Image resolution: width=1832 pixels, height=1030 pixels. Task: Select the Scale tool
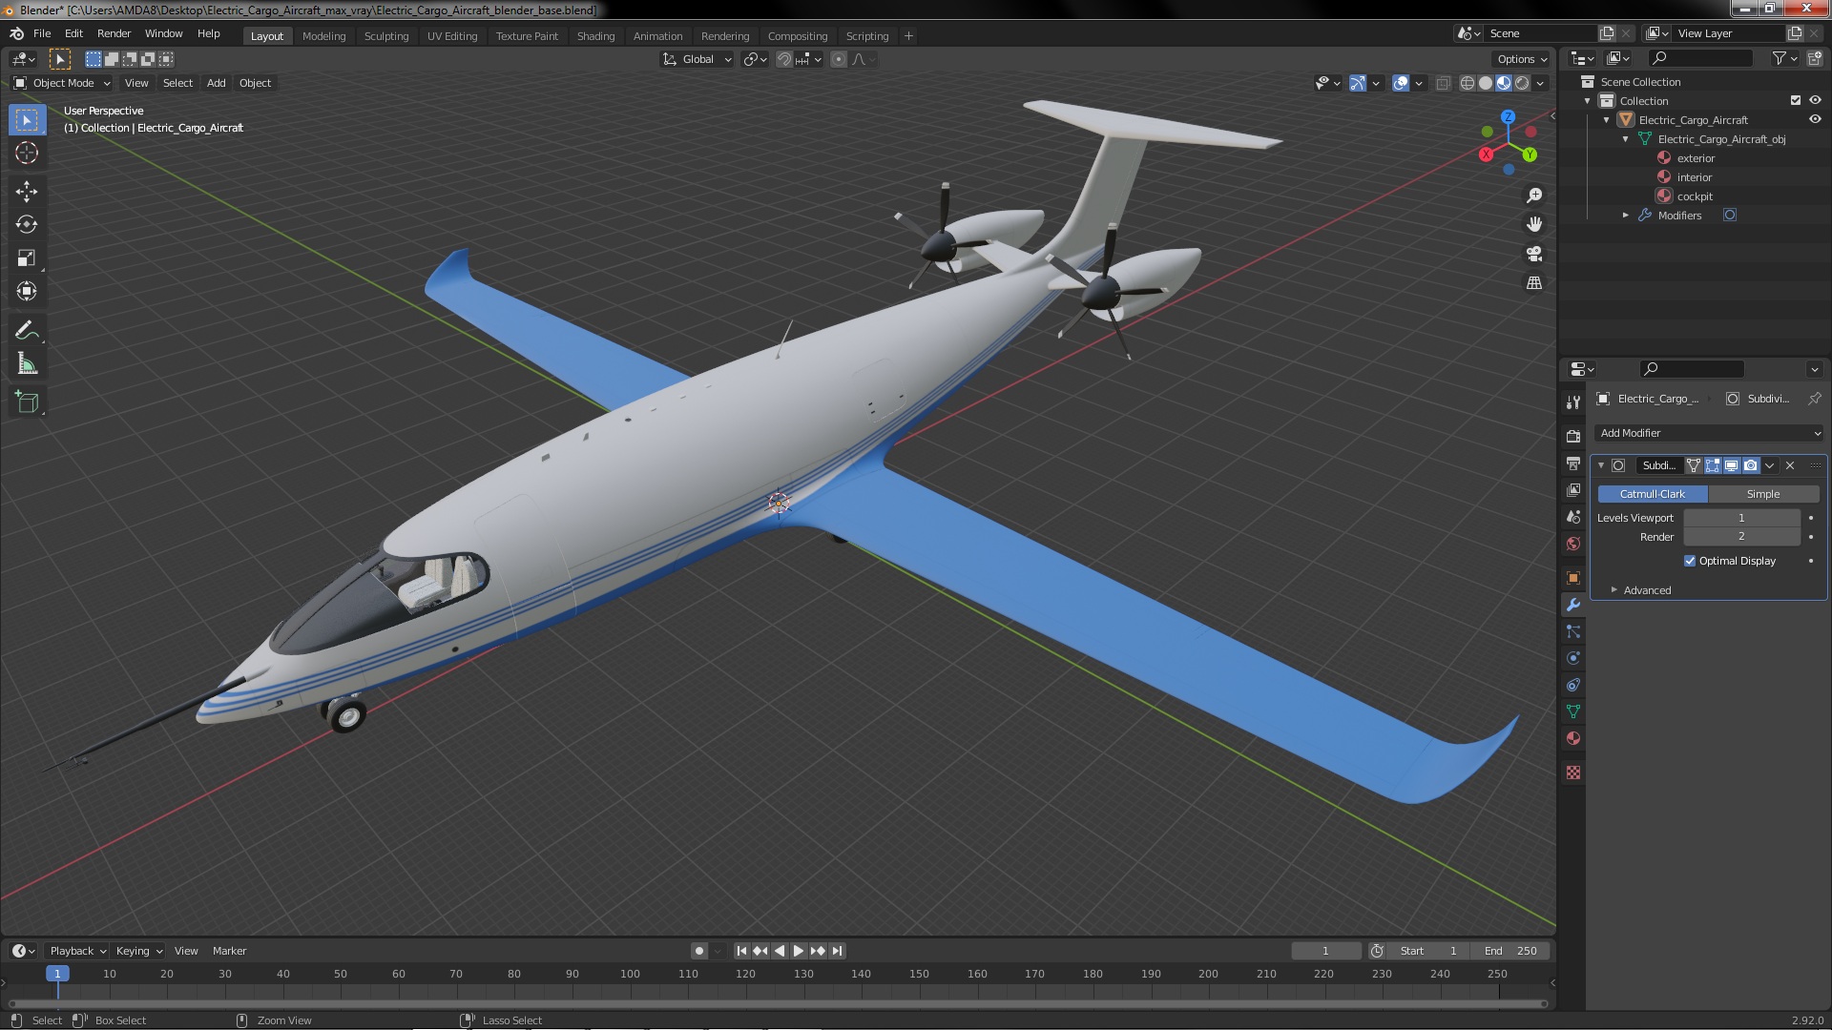tap(27, 258)
